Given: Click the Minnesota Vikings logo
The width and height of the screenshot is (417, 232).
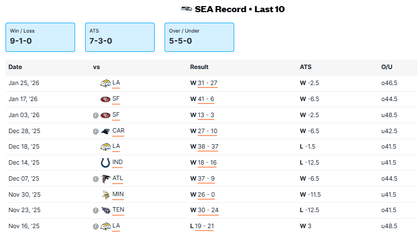Looking at the screenshot, I should (x=105, y=194).
